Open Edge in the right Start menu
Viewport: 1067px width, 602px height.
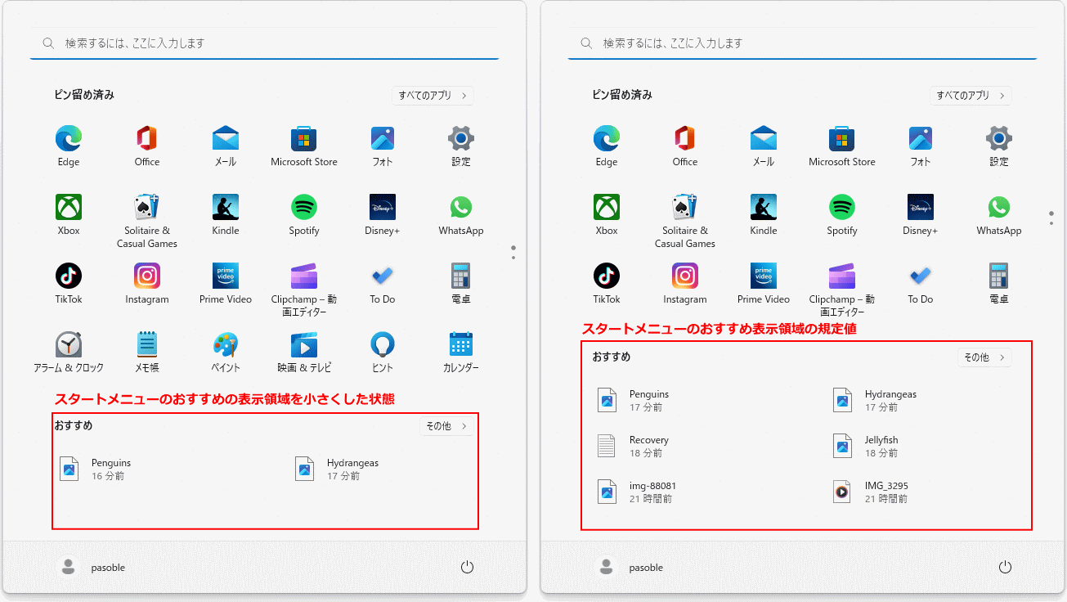(x=607, y=146)
